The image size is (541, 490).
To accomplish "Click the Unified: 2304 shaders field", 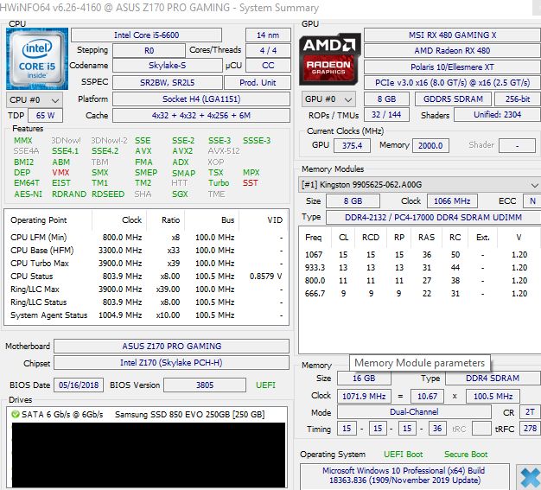I will pos(497,115).
